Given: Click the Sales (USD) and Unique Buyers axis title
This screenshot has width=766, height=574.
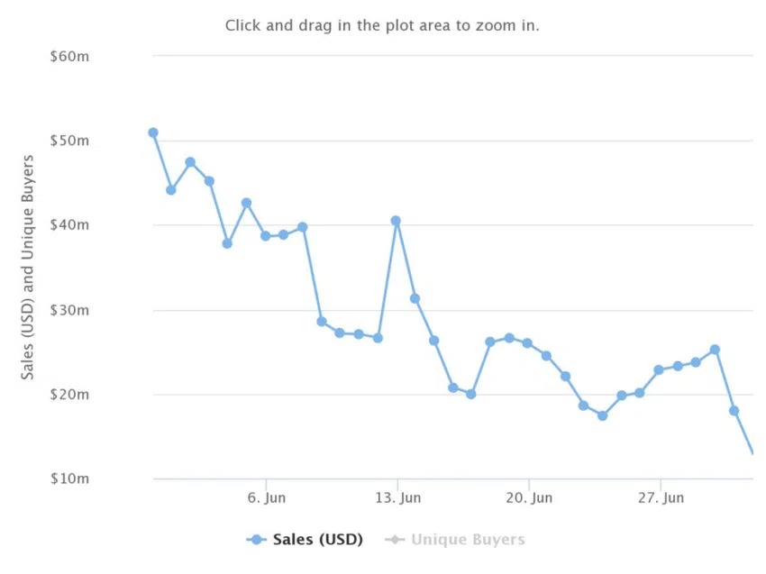Looking at the screenshot, I should (27, 268).
